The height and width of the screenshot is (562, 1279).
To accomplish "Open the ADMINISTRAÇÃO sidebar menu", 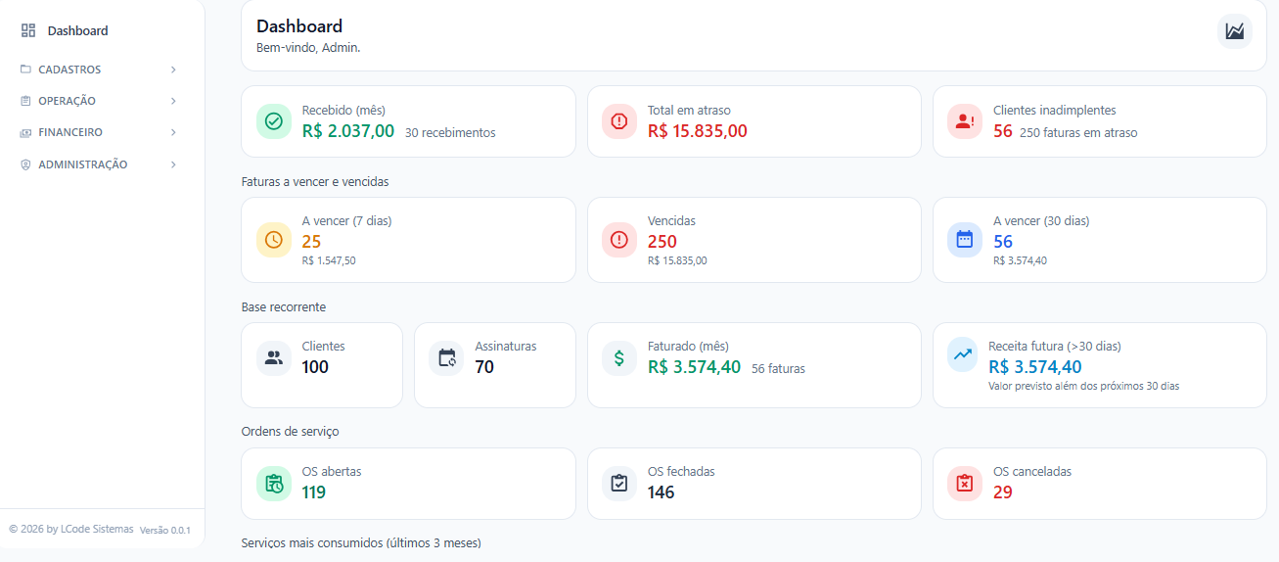I will (82, 164).
